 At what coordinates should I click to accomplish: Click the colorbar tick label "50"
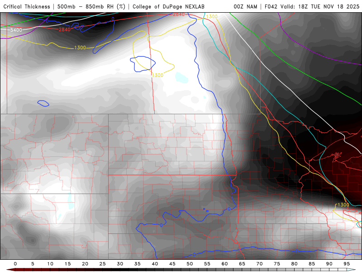[x=190, y=264]
